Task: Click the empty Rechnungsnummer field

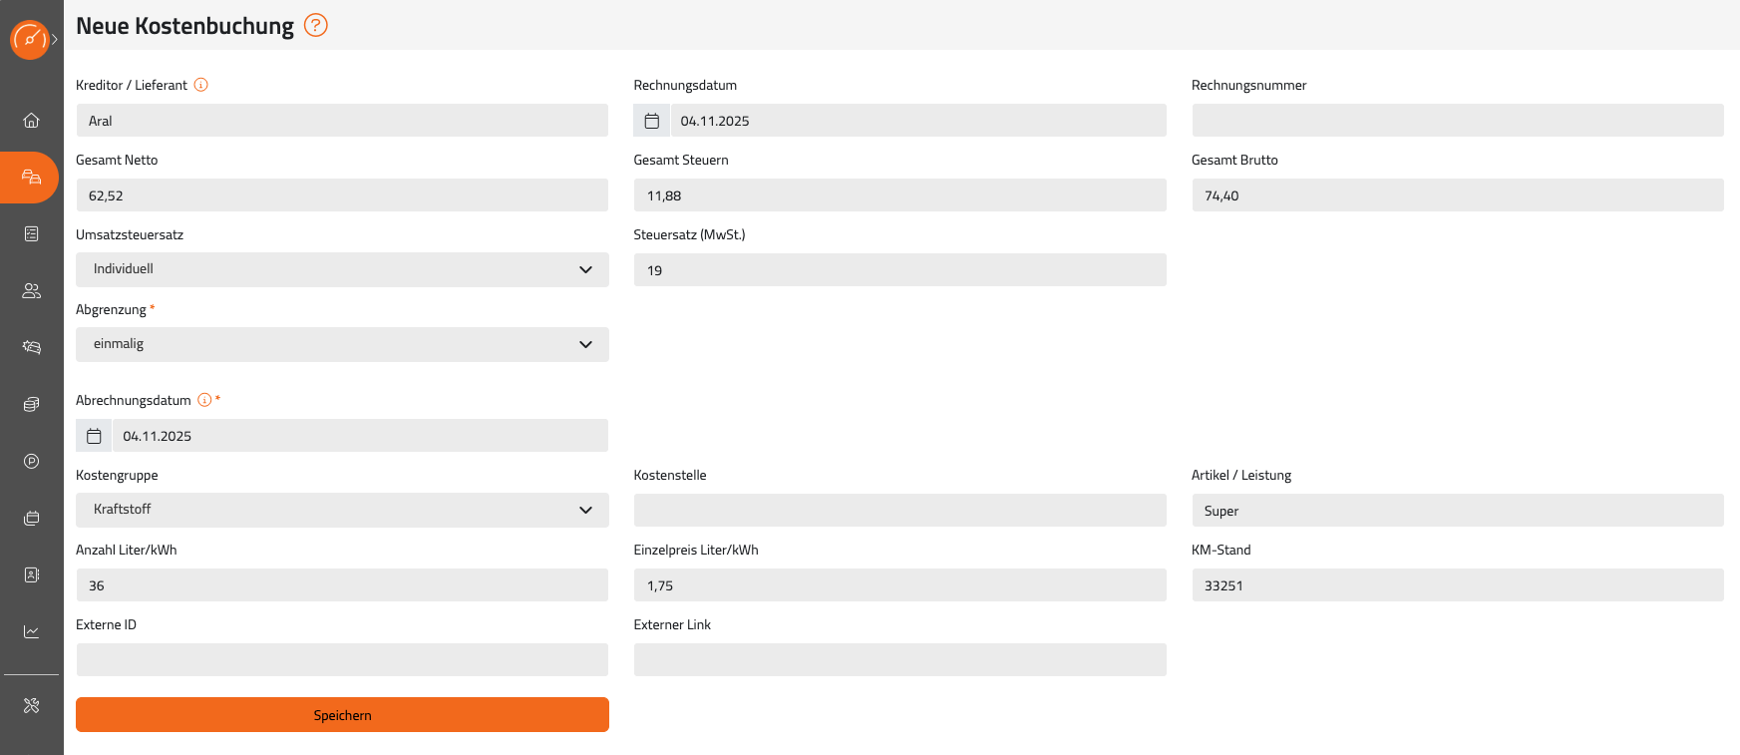Action: pyautogui.click(x=1457, y=121)
